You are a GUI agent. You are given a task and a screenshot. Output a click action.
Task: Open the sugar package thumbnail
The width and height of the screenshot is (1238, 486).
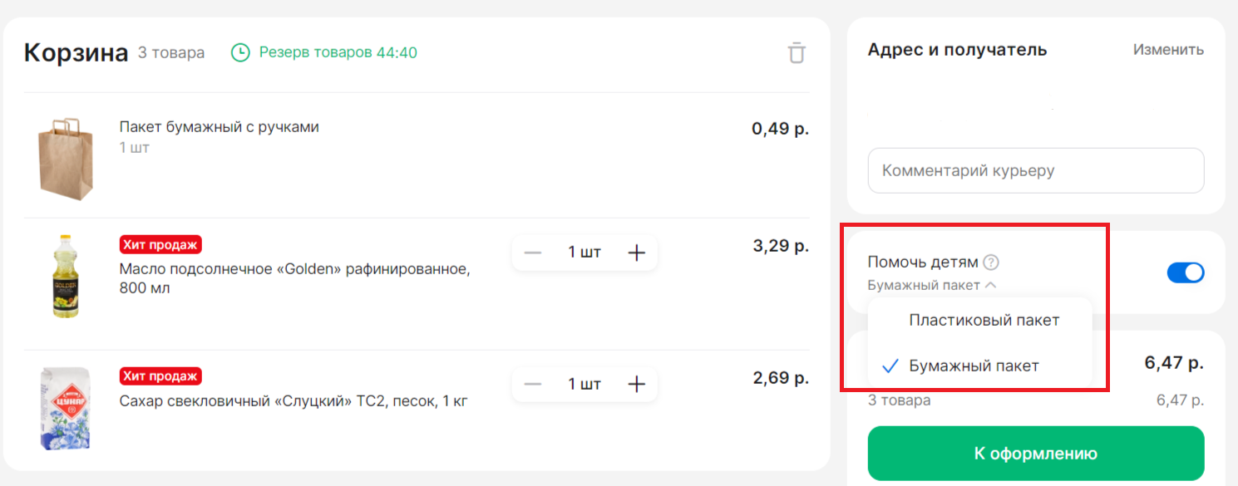point(65,408)
